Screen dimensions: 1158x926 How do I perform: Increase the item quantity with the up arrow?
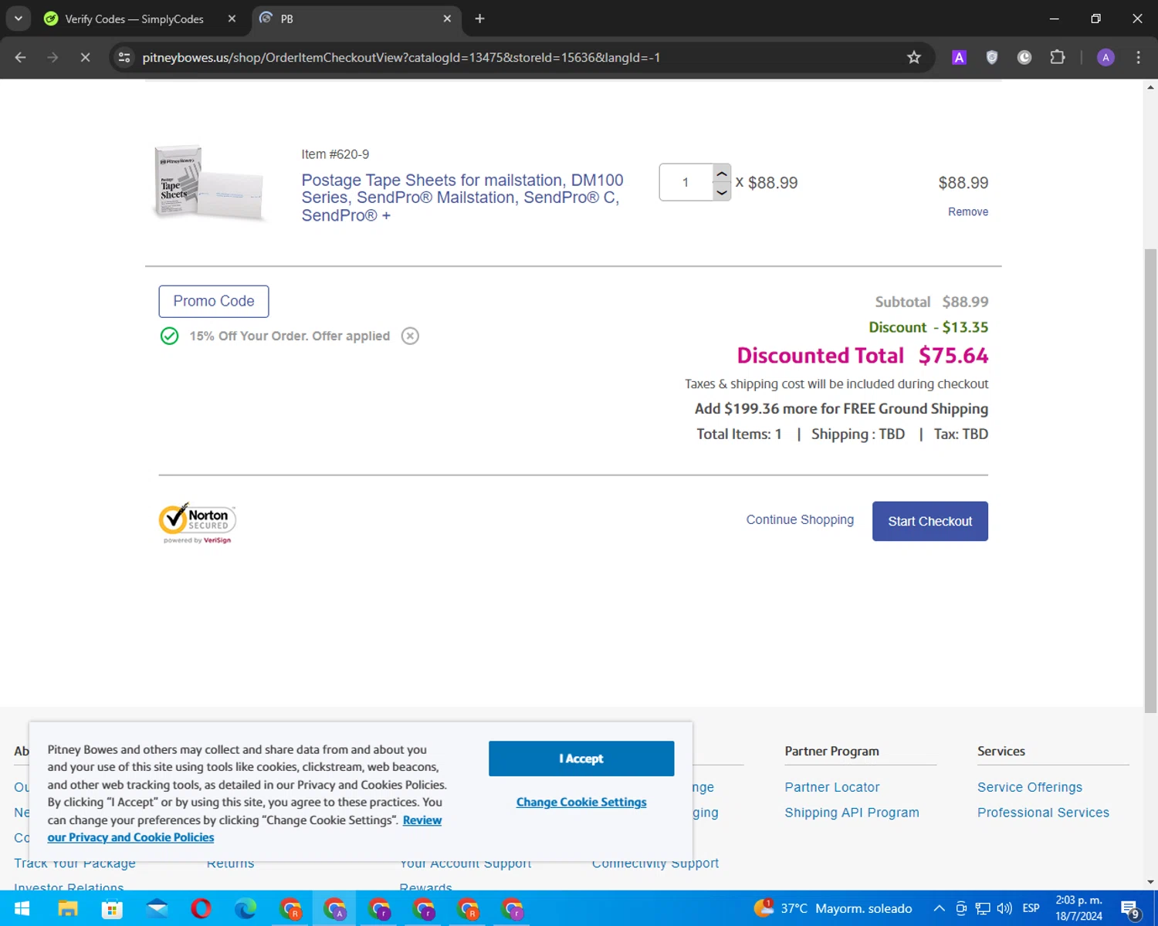click(721, 173)
